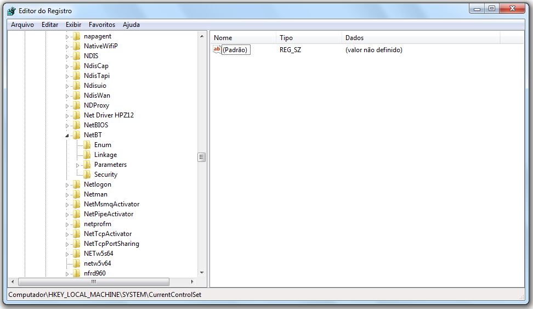
Task: Click the Security folder icon
Action: (x=87, y=175)
